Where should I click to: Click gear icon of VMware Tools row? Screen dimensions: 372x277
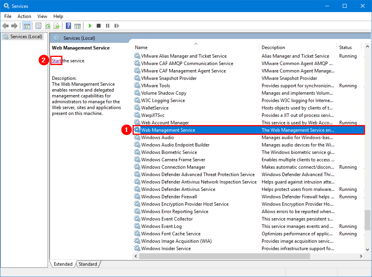click(x=137, y=85)
